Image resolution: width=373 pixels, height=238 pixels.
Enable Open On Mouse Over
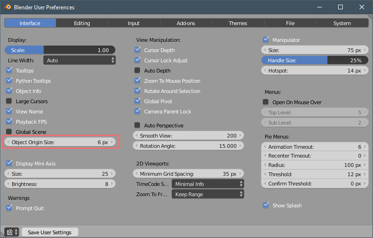click(x=266, y=102)
